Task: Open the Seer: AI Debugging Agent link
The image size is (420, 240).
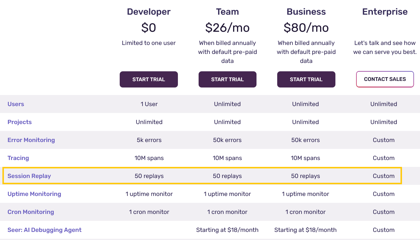Action: pyautogui.click(x=44, y=230)
